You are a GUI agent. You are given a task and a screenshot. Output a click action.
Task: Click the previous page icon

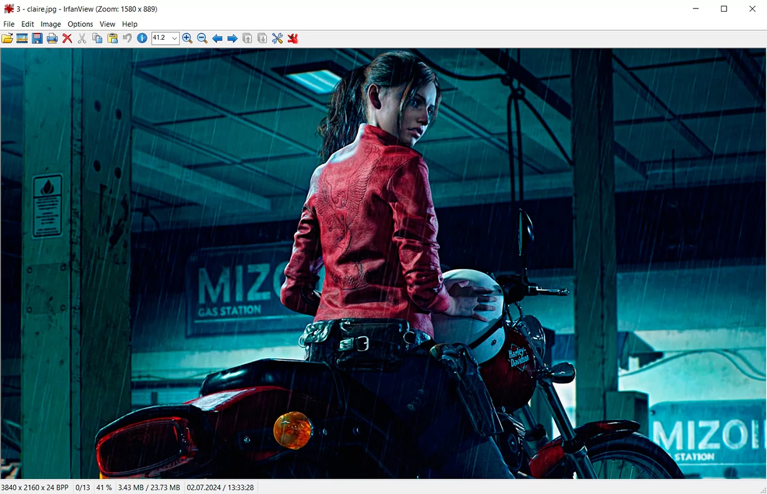[247, 38]
